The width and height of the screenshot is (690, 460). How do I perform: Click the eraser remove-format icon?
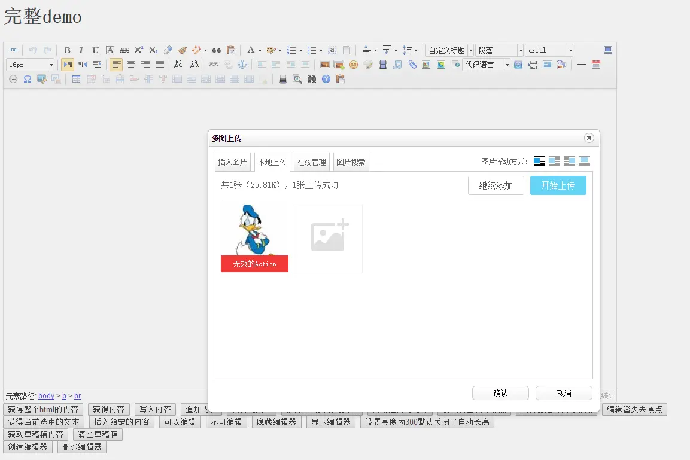point(168,50)
